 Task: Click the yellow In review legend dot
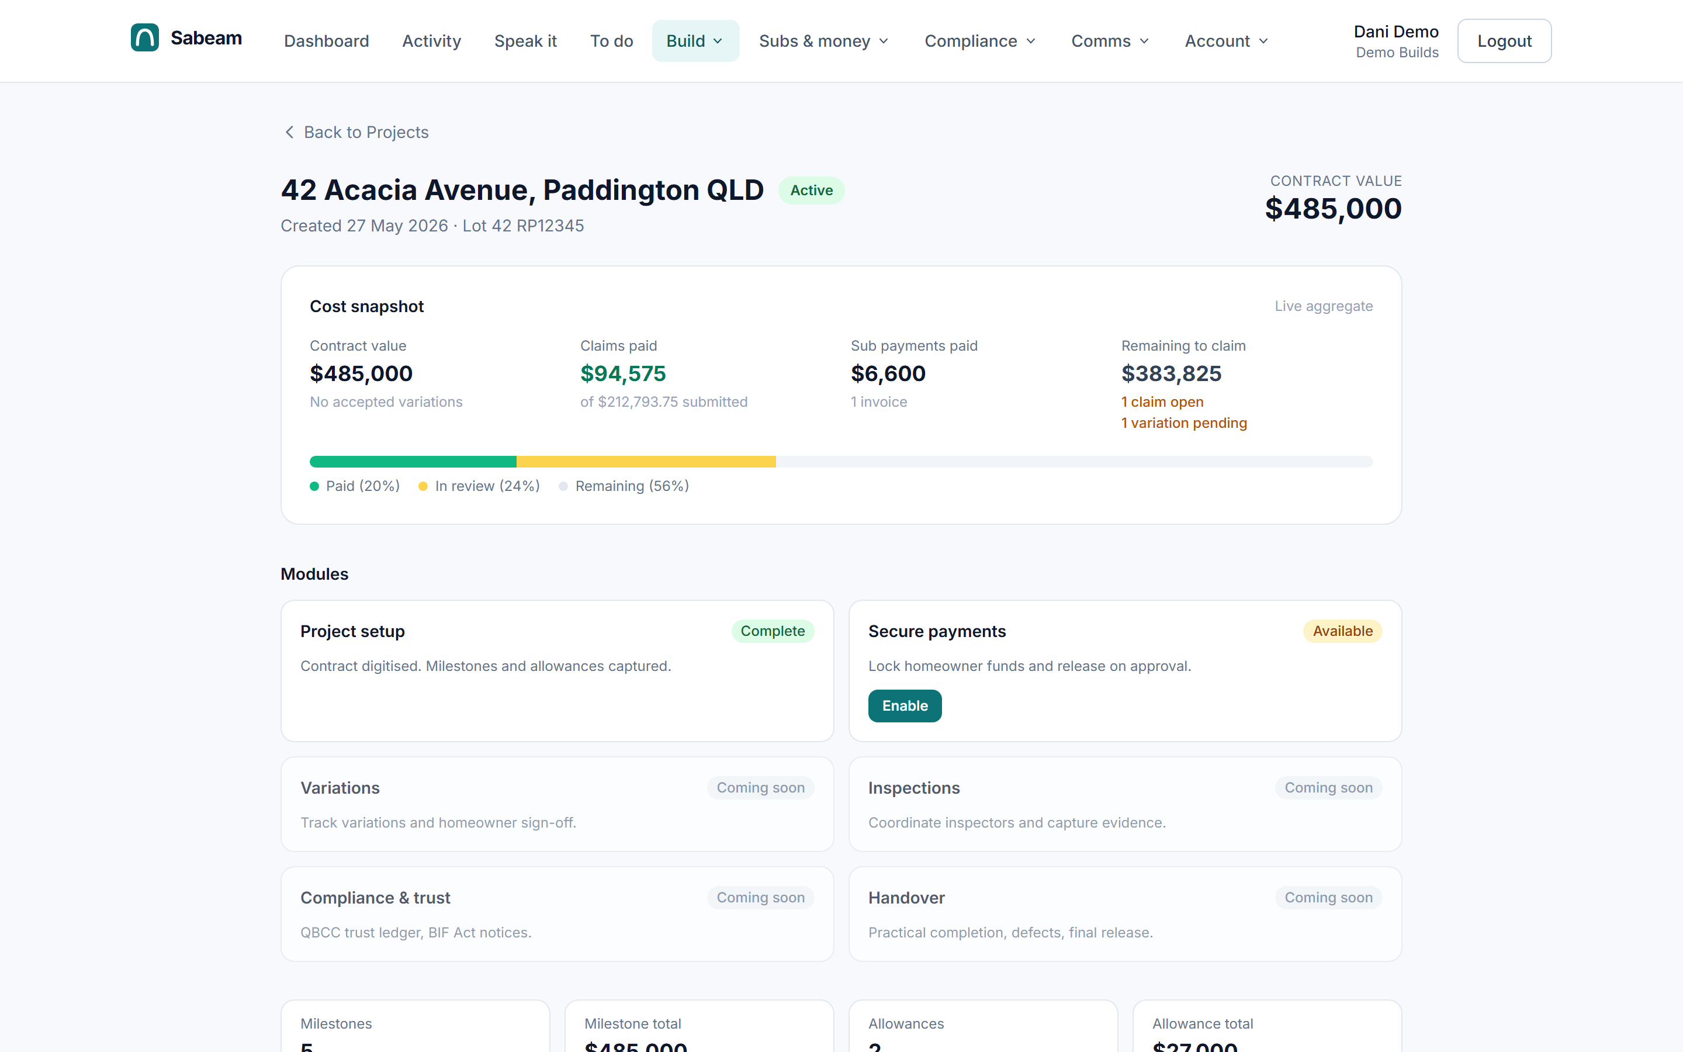[423, 486]
